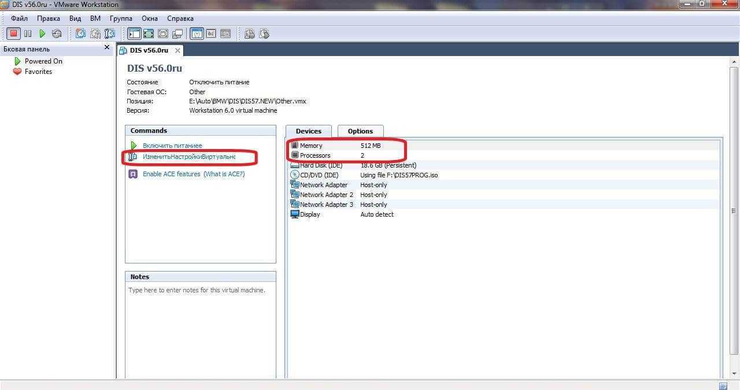Take a snapshot using the toolbar icon

tap(80, 34)
